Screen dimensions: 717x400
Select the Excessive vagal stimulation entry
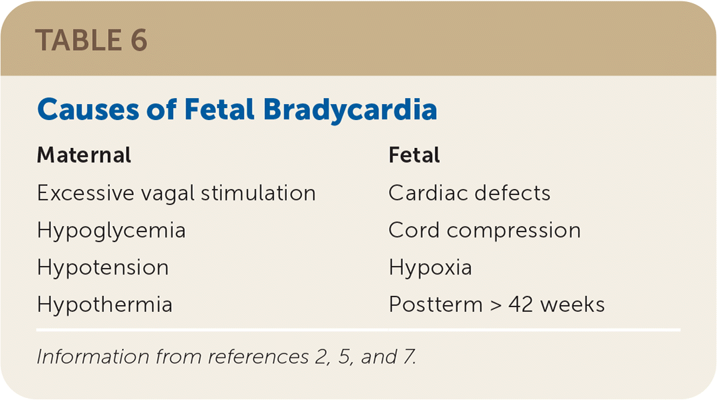176,193
